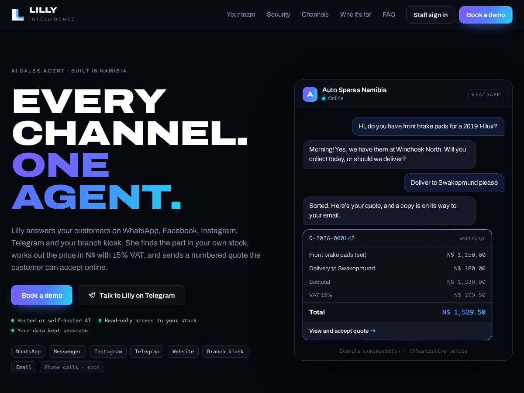Click the Deliver to Swakopmund please message
524x393 pixels.
pos(454,183)
